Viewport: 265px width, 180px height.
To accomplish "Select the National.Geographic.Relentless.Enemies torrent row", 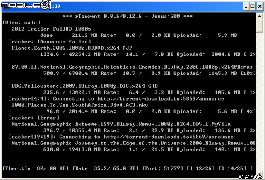I will pos(132,67).
